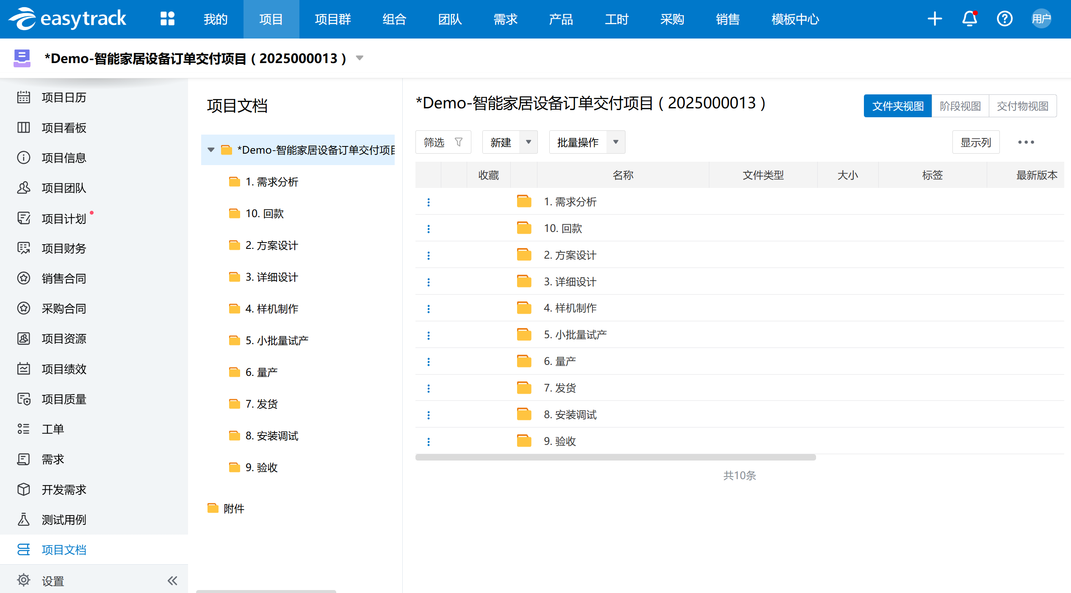The height and width of the screenshot is (593, 1071).
Task: Click the 显示列 button
Action: (975, 142)
